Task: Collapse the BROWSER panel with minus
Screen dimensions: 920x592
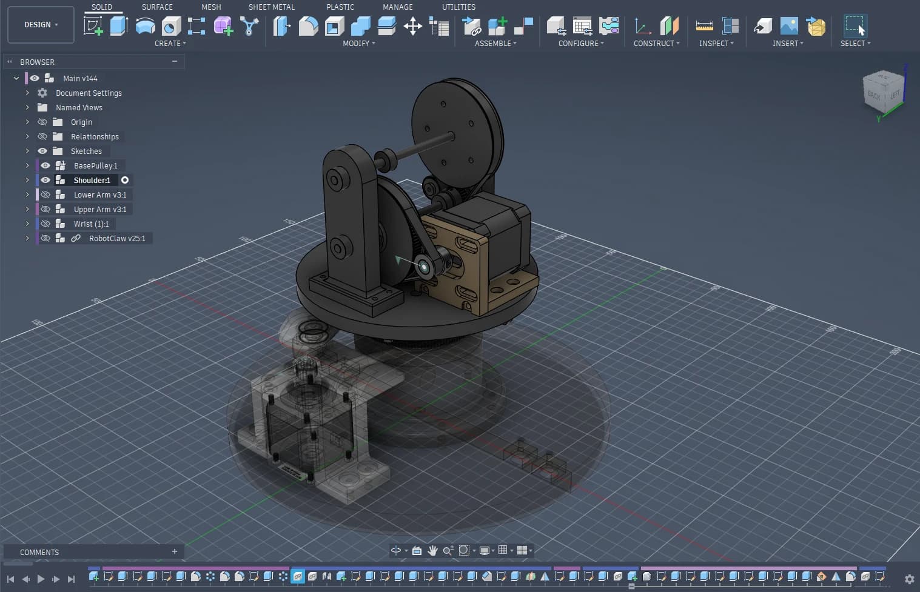Action: pyautogui.click(x=175, y=61)
